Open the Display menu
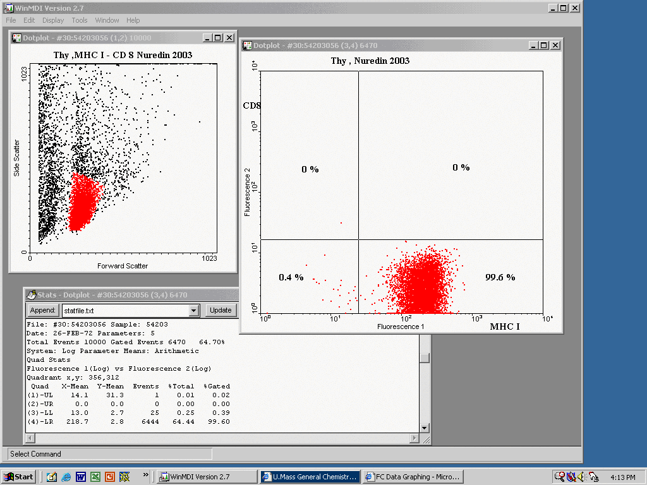The image size is (647, 485). point(53,20)
